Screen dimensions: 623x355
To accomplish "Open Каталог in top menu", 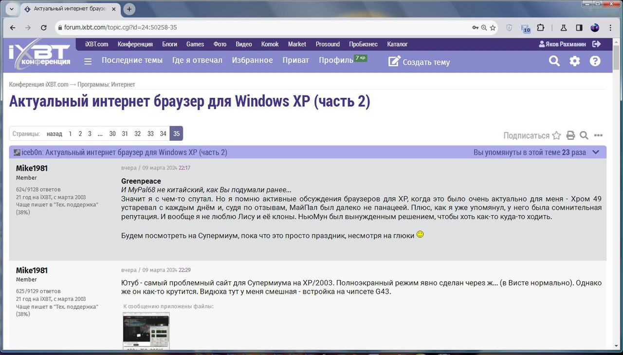I will (x=397, y=44).
